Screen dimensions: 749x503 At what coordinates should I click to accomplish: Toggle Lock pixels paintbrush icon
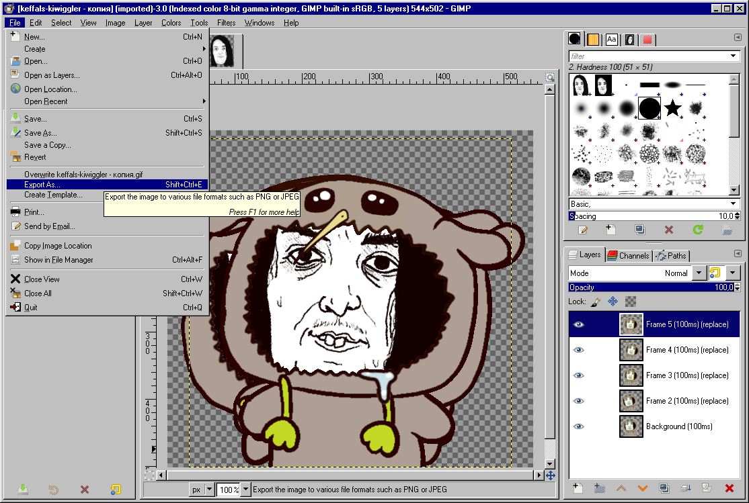tap(596, 302)
